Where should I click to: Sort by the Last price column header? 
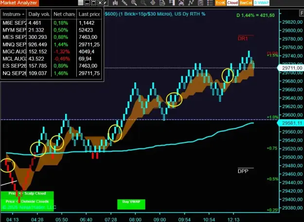coord(89,14)
